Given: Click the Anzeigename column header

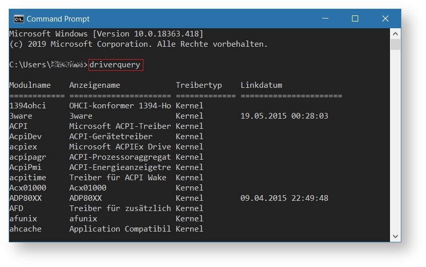Looking at the screenshot, I should pyautogui.click(x=95, y=85).
